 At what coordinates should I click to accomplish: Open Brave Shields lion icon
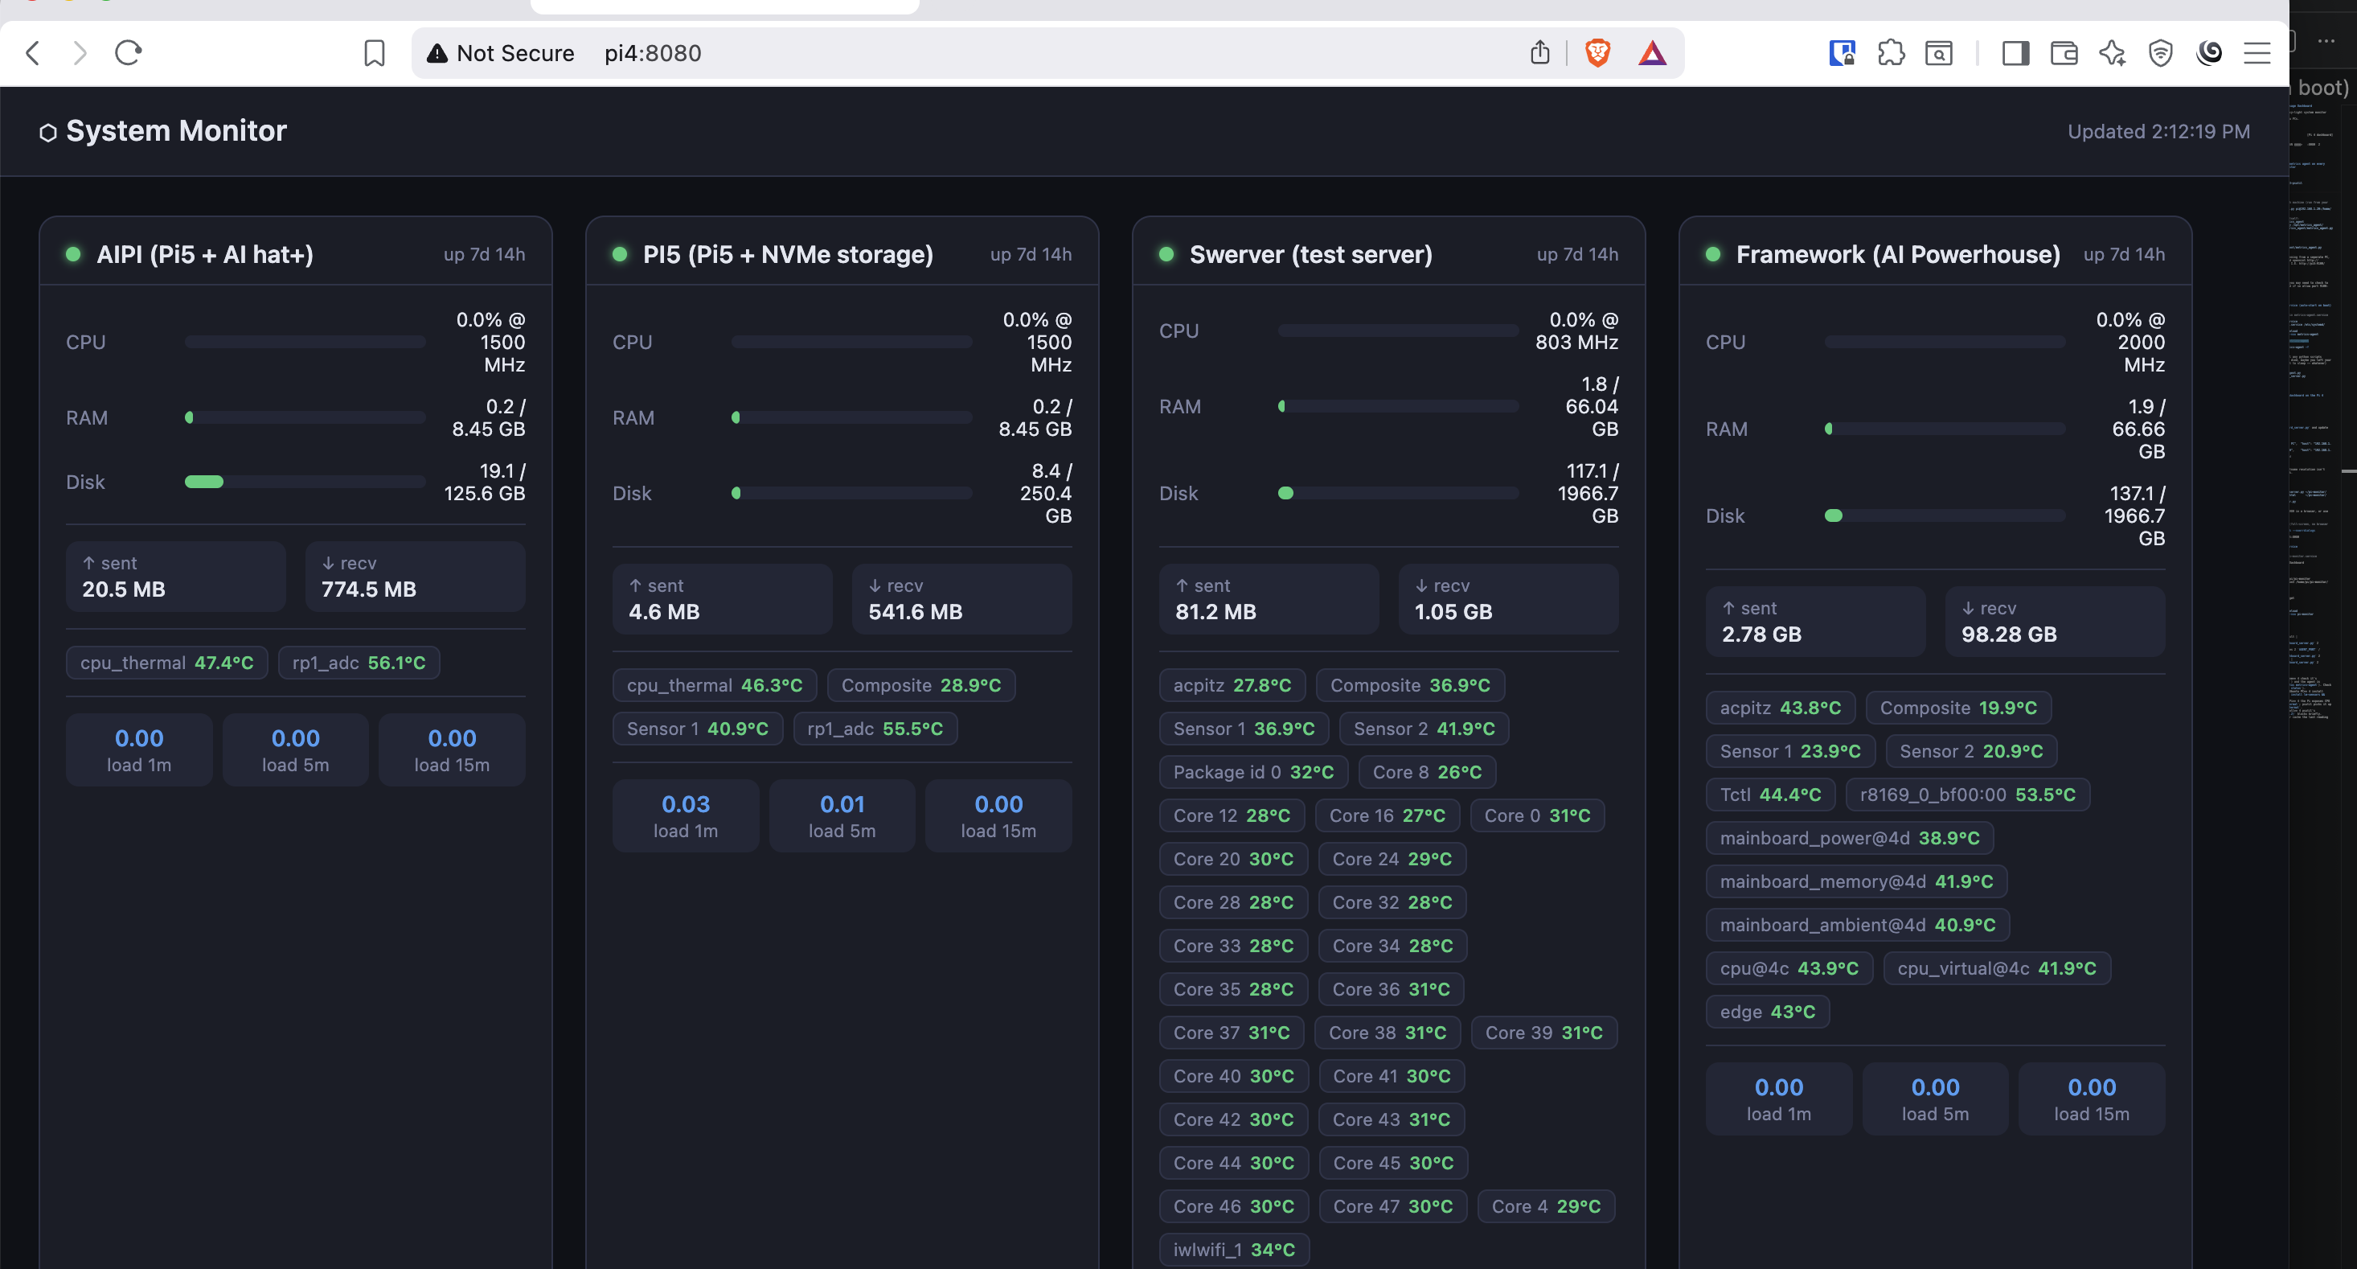(1597, 53)
